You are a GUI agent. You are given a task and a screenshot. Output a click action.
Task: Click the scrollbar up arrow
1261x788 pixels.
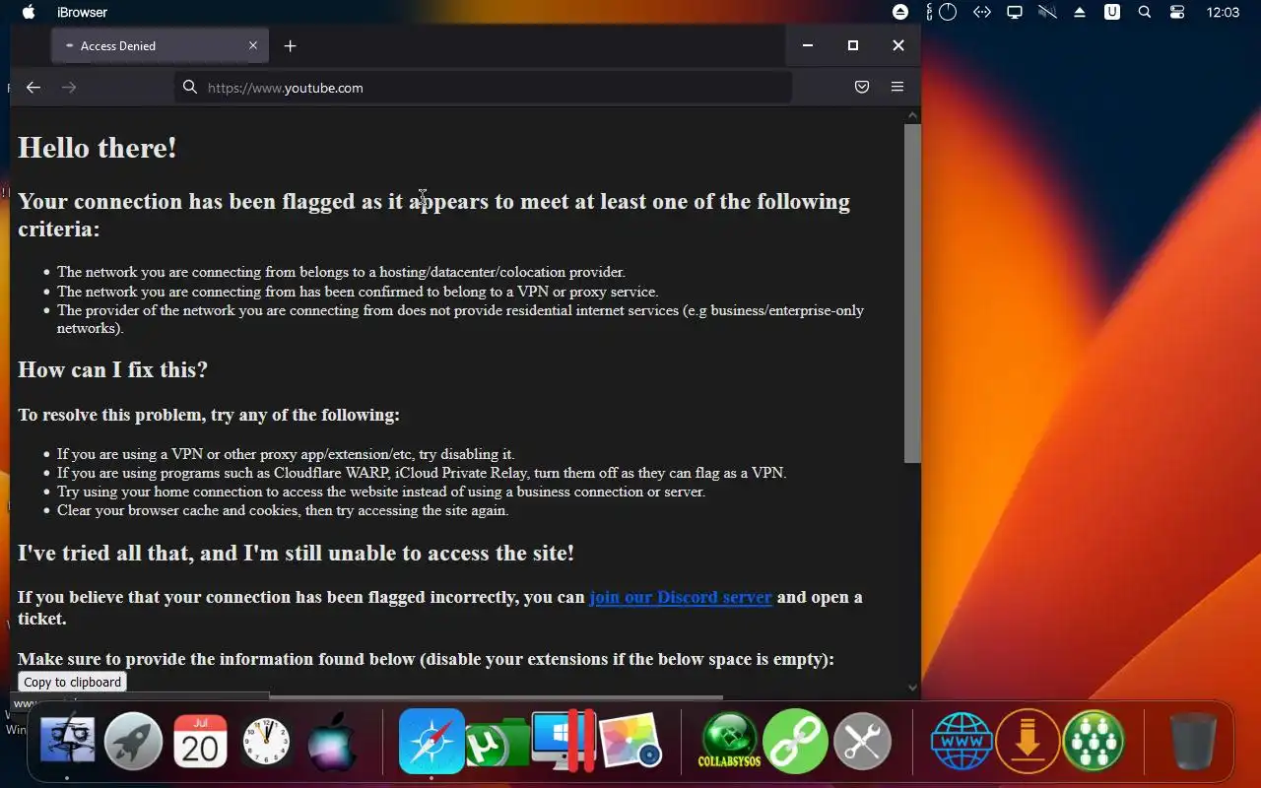(912, 115)
